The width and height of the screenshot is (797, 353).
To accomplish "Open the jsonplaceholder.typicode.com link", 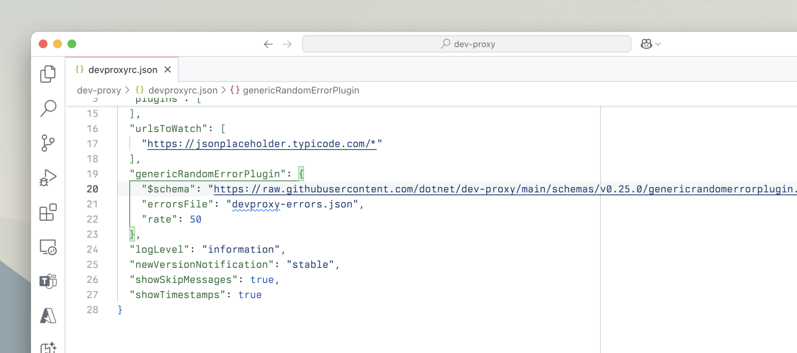I will 262,143.
